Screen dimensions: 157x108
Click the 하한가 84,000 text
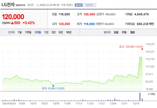pos(105,24)
